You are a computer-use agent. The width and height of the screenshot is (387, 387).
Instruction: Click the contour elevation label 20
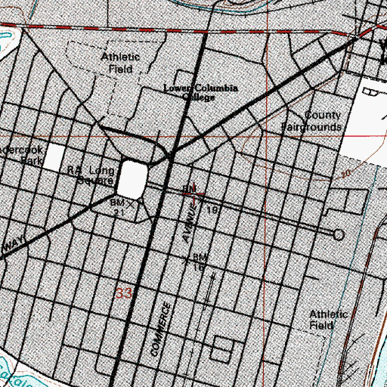tap(346, 174)
